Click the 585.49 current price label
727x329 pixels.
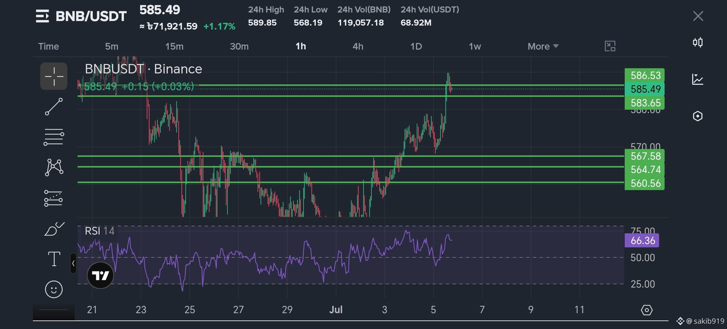(x=644, y=89)
